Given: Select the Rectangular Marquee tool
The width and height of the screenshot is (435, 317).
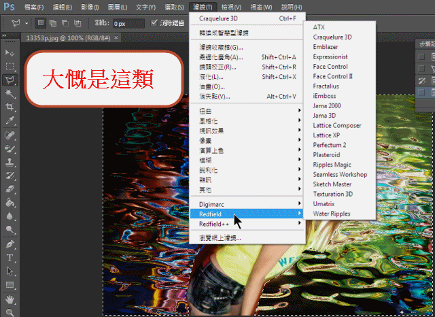Looking at the screenshot, I should click(10, 66).
